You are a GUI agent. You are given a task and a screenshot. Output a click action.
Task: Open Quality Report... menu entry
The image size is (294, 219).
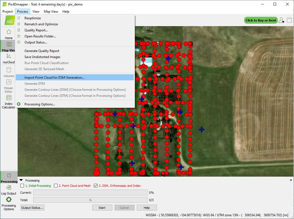click(x=75, y=30)
